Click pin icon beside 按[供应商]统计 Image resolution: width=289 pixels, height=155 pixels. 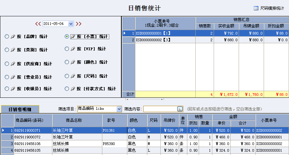point(13,64)
